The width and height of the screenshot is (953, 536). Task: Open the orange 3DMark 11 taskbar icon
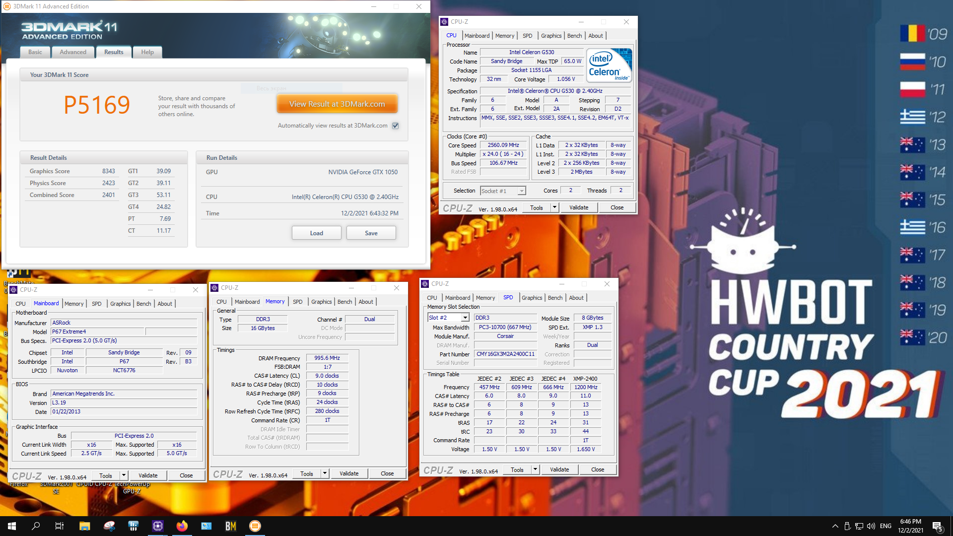[255, 526]
